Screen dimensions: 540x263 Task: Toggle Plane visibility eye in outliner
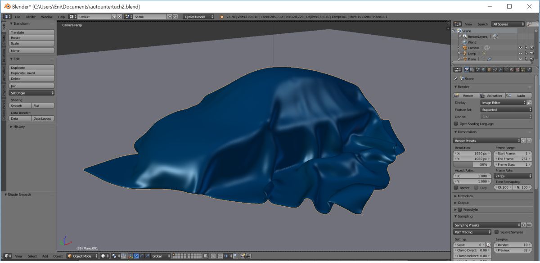pyautogui.click(x=521, y=59)
